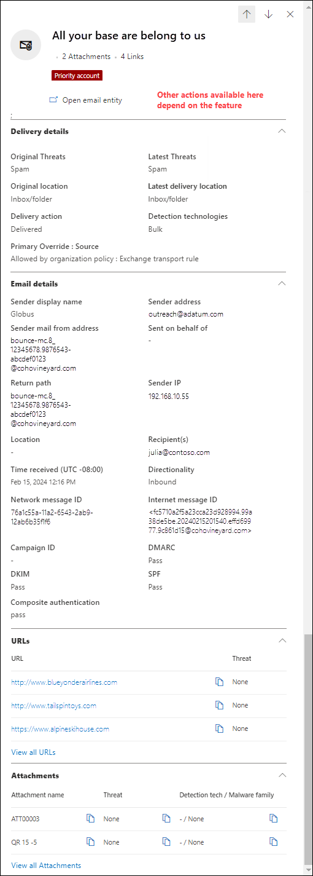Copy the alpineskihouse.com URL

coord(219,728)
